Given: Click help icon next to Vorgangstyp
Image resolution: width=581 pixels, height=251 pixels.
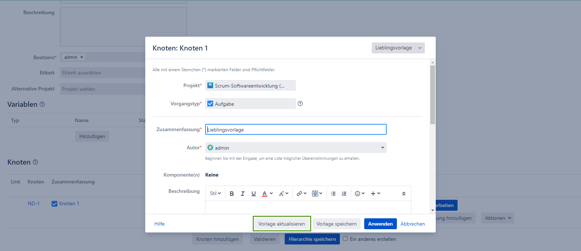Looking at the screenshot, I should (300, 104).
